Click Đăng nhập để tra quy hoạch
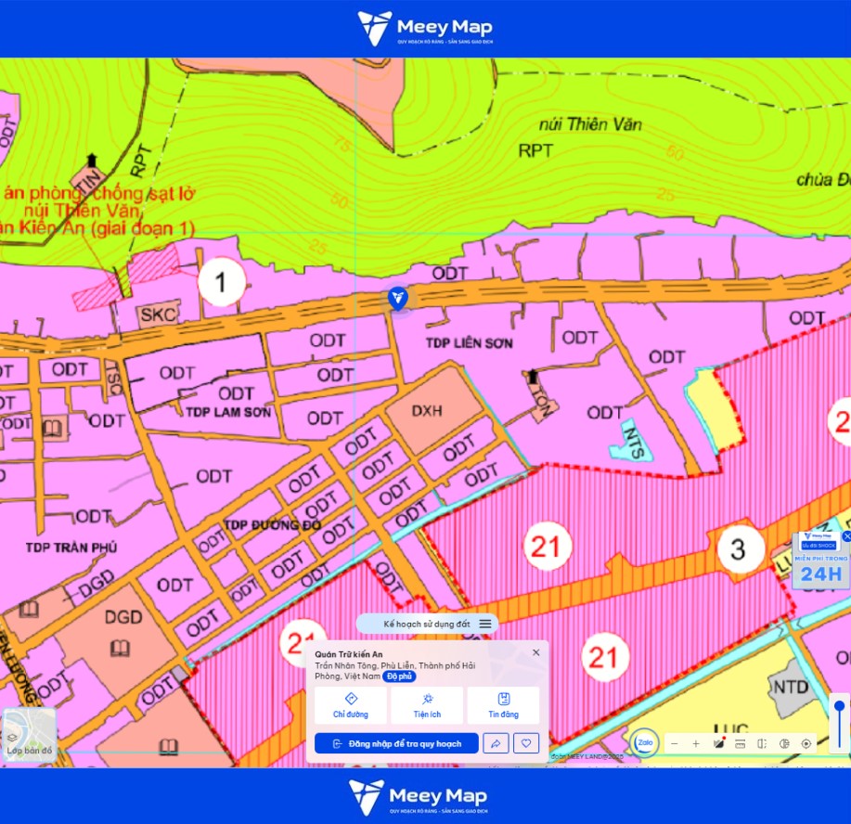Viewport: 851px width, 824px height. coord(397,743)
